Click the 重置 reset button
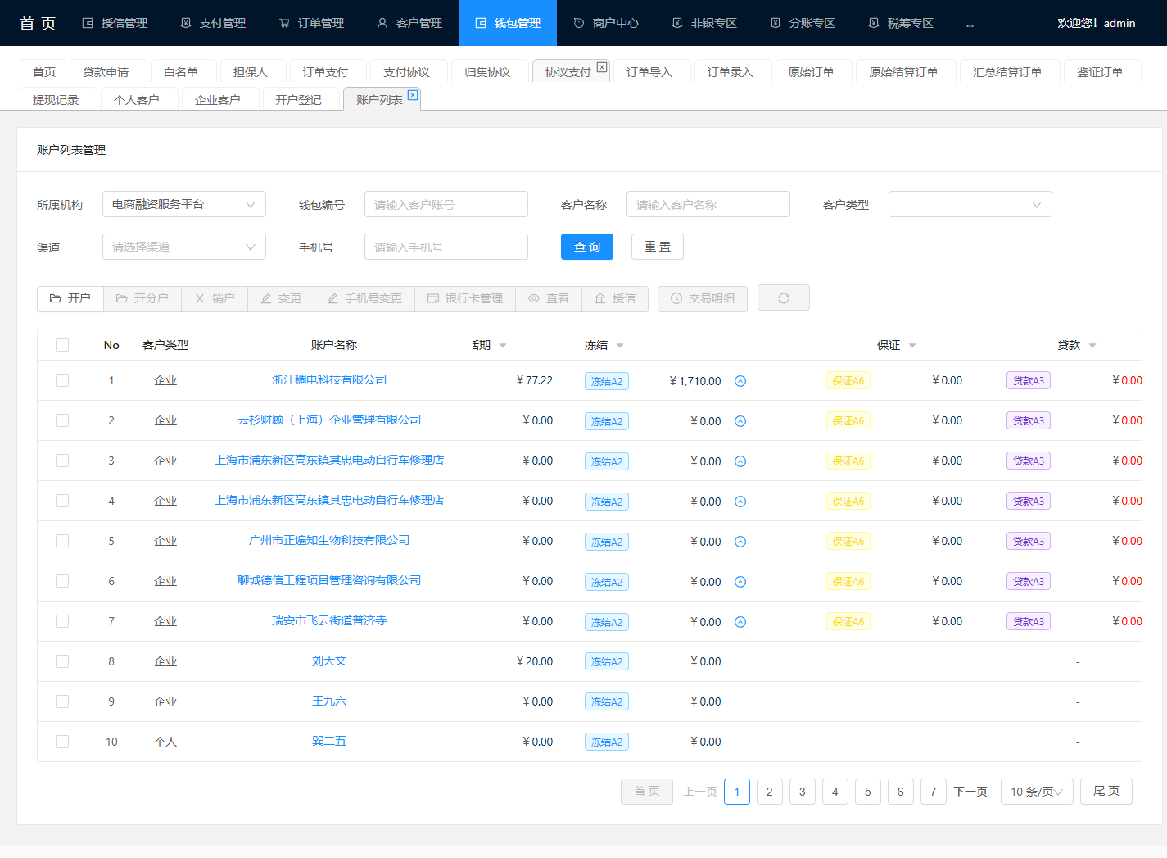The width and height of the screenshot is (1167, 858). 658,247
